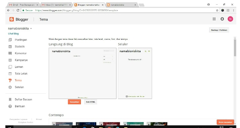
Task: Open Kampanye in the sidebar
Action: (x=21, y=60)
